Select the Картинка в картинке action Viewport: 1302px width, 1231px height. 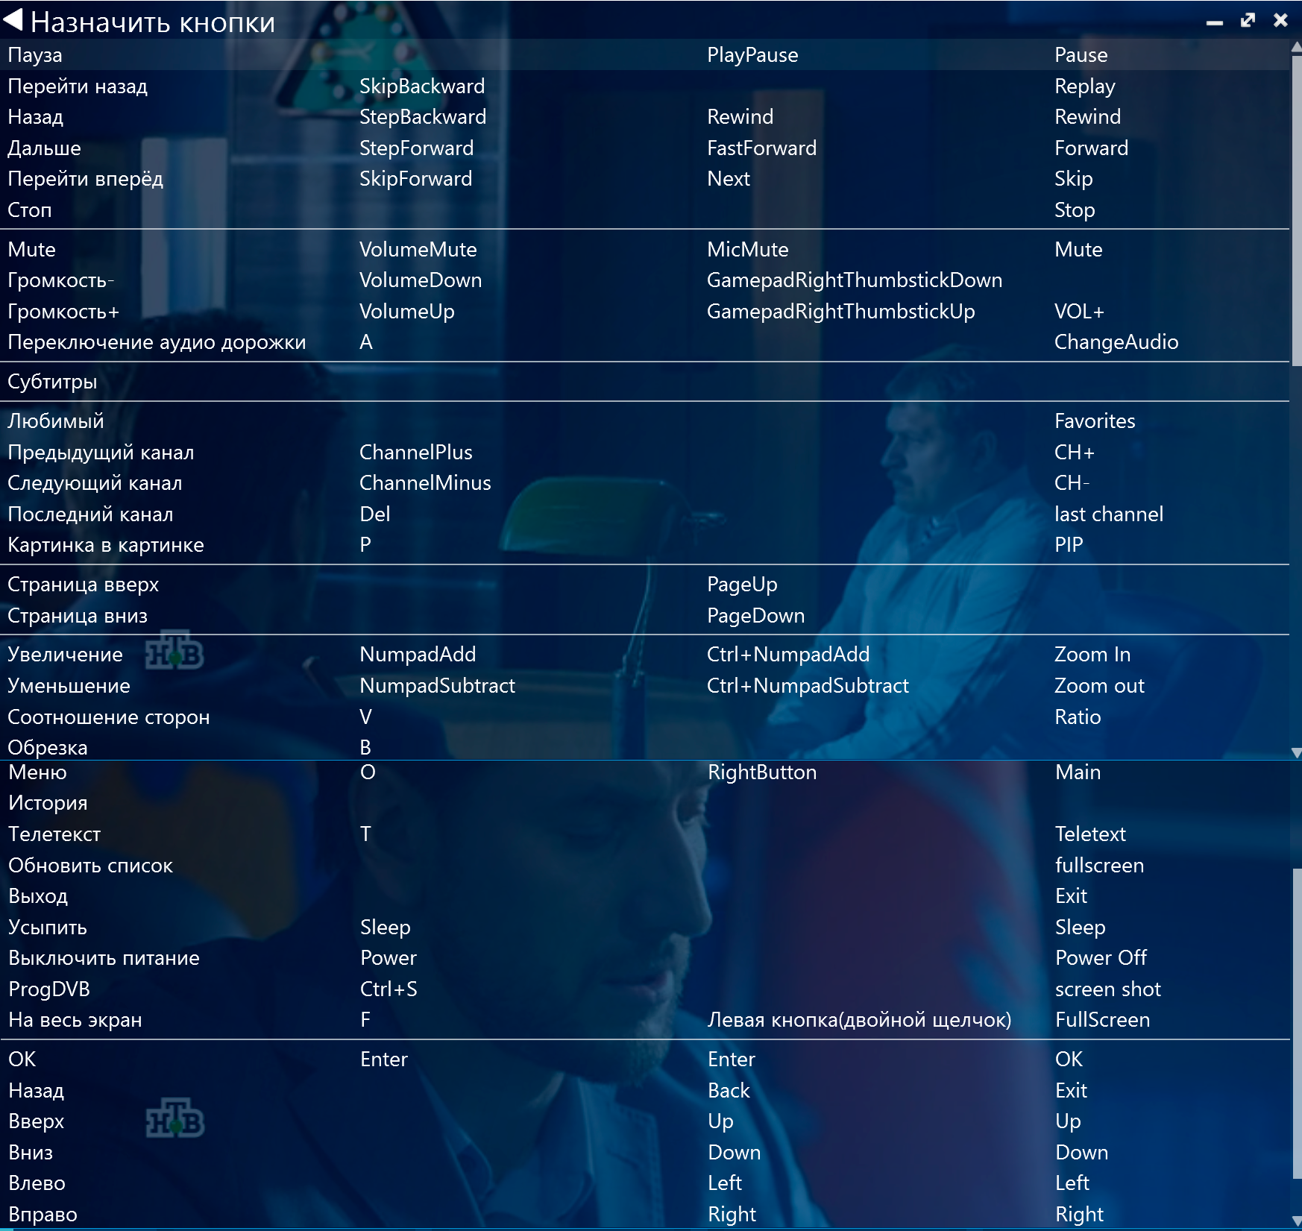click(105, 545)
